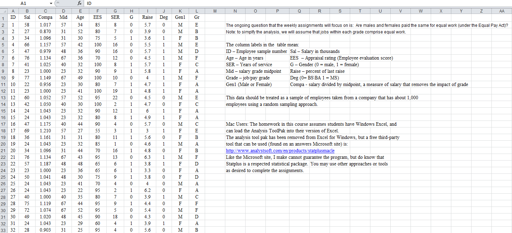Select row 17 header
512x233 pixels.
coord(3,124)
